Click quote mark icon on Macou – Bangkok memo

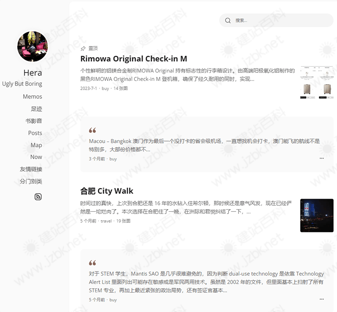click(93, 130)
